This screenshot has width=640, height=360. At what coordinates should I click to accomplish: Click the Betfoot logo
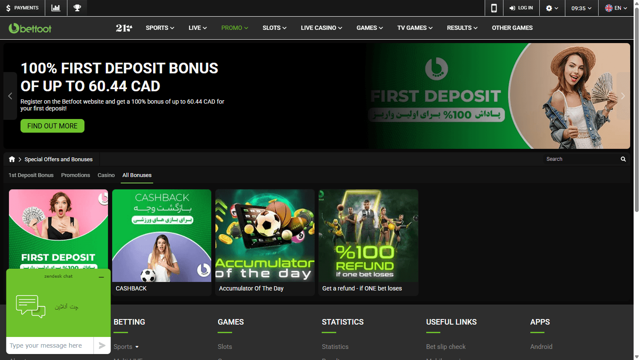point(30,28)
